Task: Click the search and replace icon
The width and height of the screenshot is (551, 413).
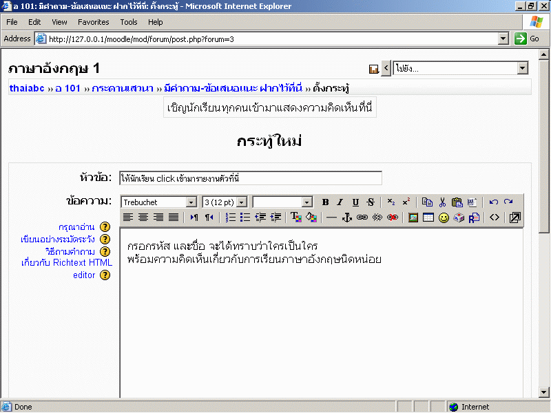Action: (x=474, y=218)
